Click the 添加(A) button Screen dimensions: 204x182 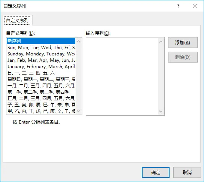pos(183,43)
